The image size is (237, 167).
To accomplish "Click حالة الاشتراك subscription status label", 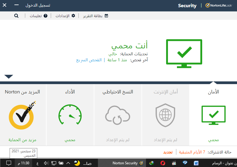I will pos(220,152).
